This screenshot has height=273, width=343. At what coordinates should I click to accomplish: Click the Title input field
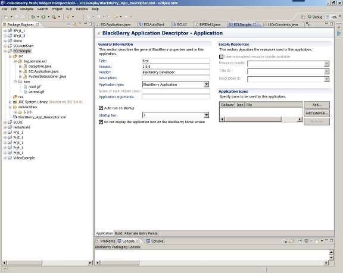176,61
